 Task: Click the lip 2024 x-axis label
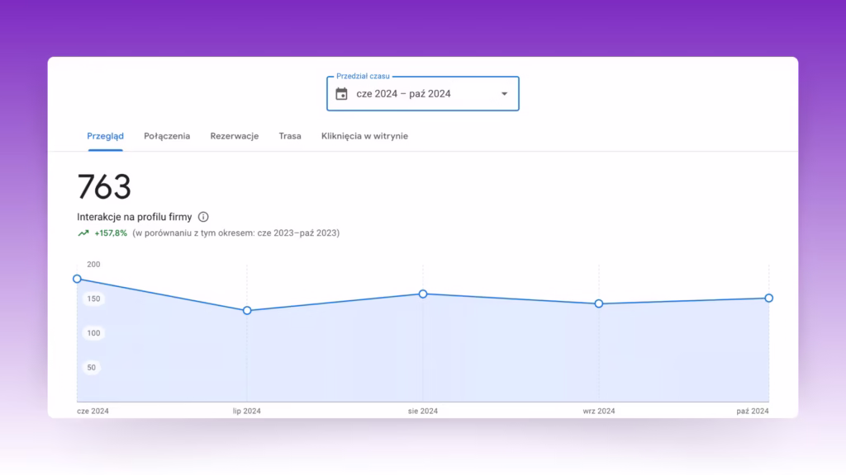click(246, 411)
